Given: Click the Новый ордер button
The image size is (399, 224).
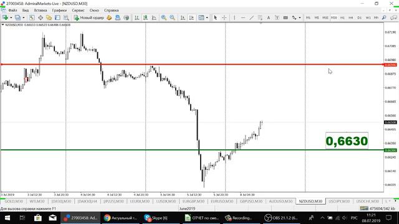Looking at the screenshot, I should tap(89, 17).
